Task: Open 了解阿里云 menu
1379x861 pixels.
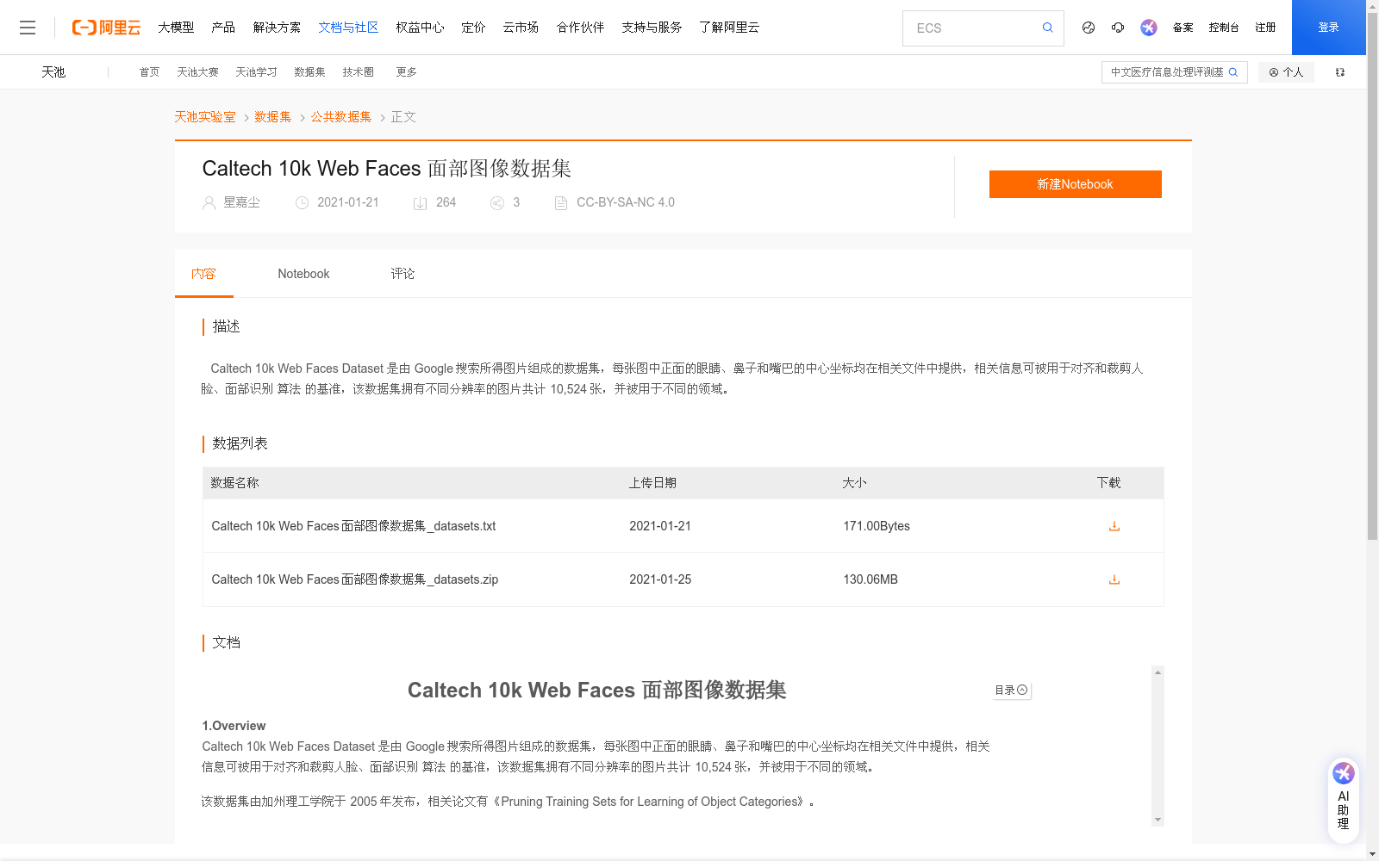Action: coord(729,28)
